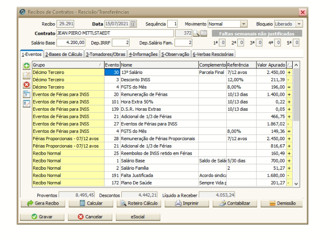Open the 6-Verbas Rescisórias tab
335x240 pixels.
pos(213,54)
